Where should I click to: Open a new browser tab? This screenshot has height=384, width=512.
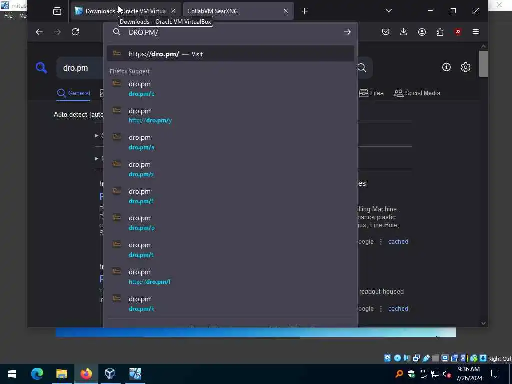click(304, 11)
